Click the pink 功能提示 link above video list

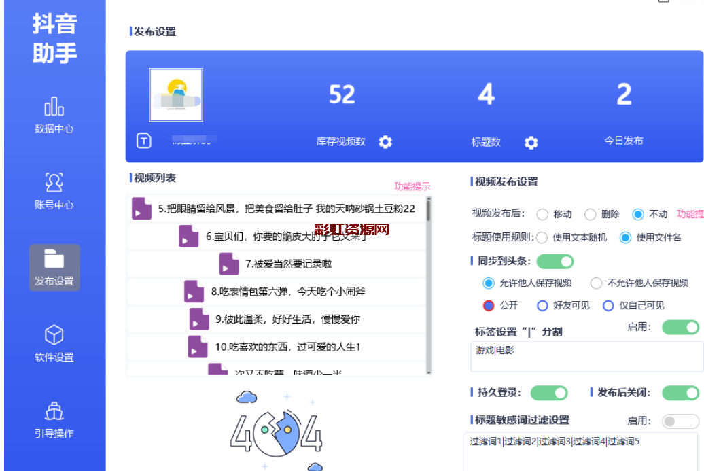412,186
